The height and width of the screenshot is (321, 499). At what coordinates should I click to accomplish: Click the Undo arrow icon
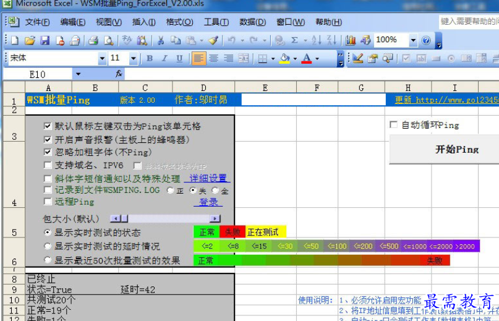click(232, 40)
